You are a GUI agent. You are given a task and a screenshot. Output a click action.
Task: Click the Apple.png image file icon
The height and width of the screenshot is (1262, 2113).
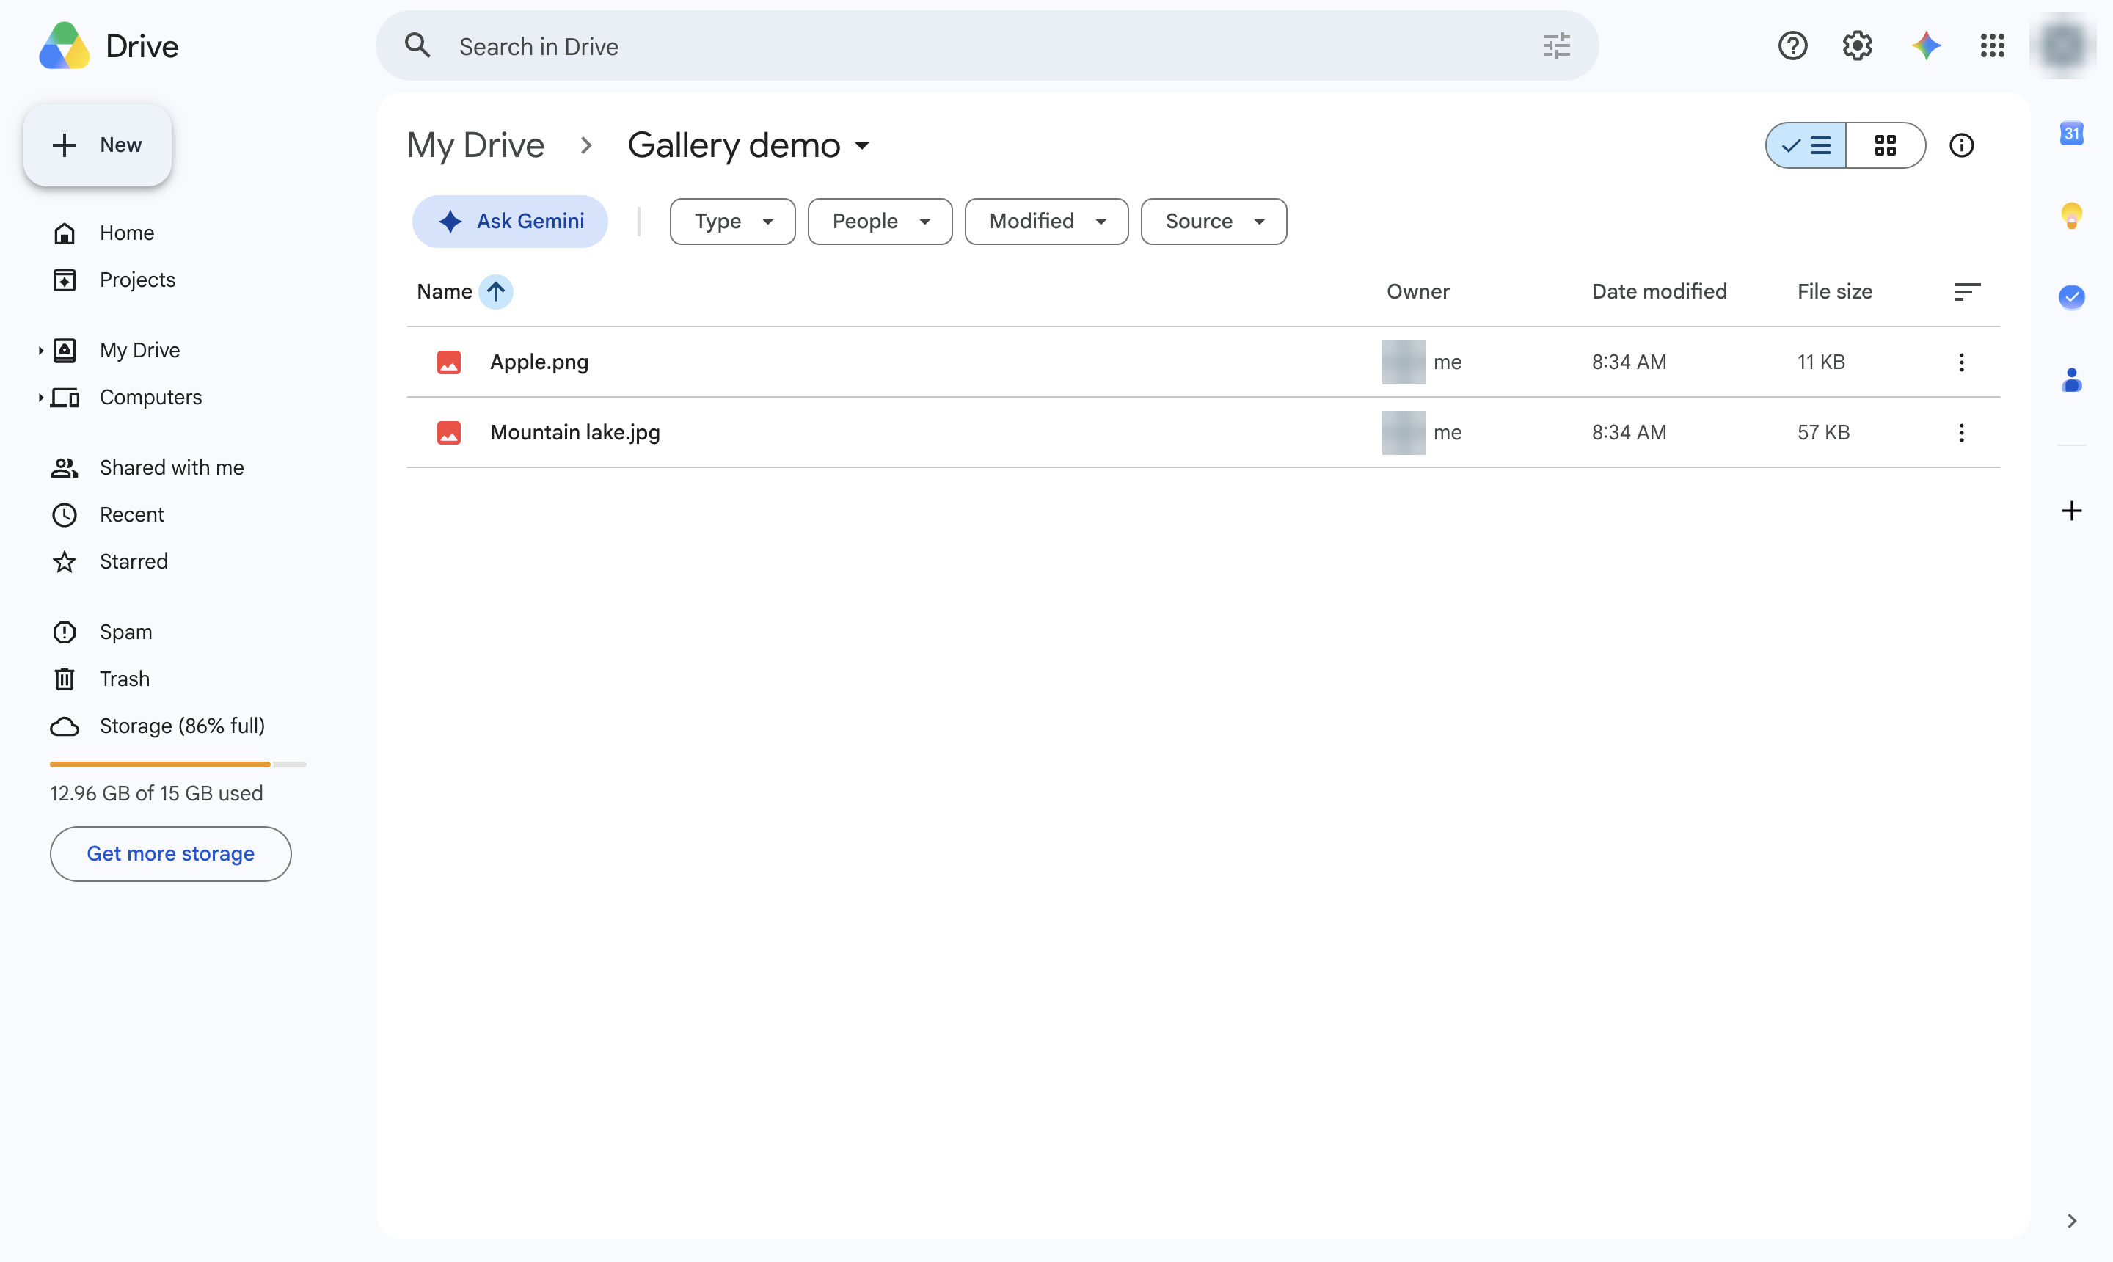click(x=449, y=362)
